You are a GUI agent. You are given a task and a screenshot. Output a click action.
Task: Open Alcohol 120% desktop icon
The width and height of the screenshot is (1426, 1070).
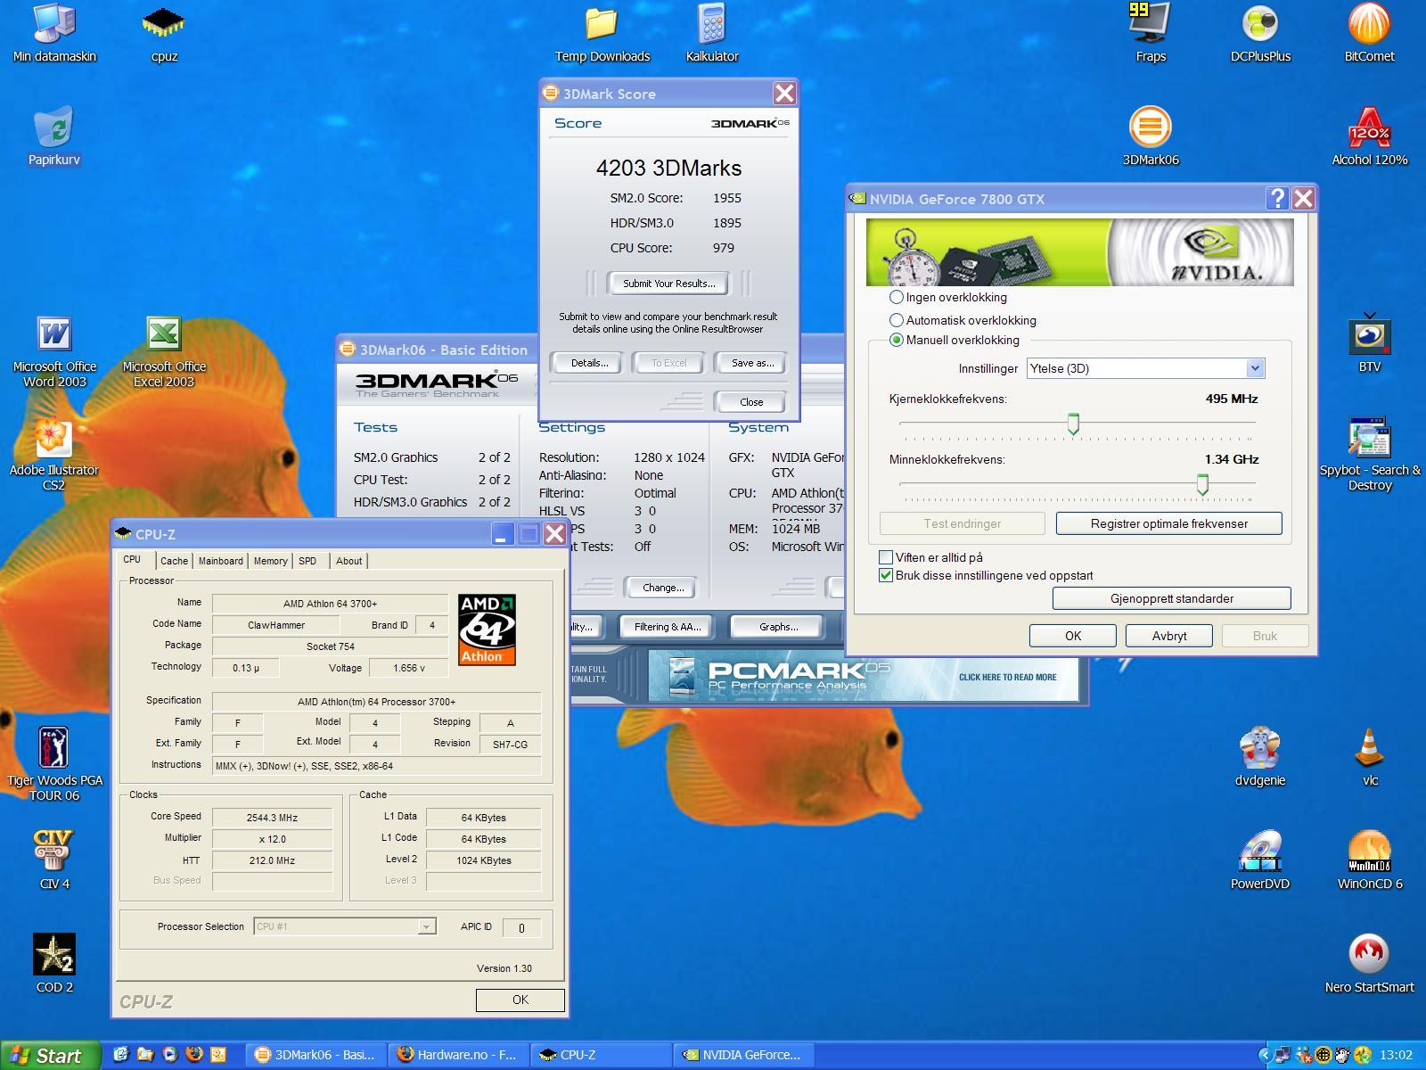(x=1370, y=137)
